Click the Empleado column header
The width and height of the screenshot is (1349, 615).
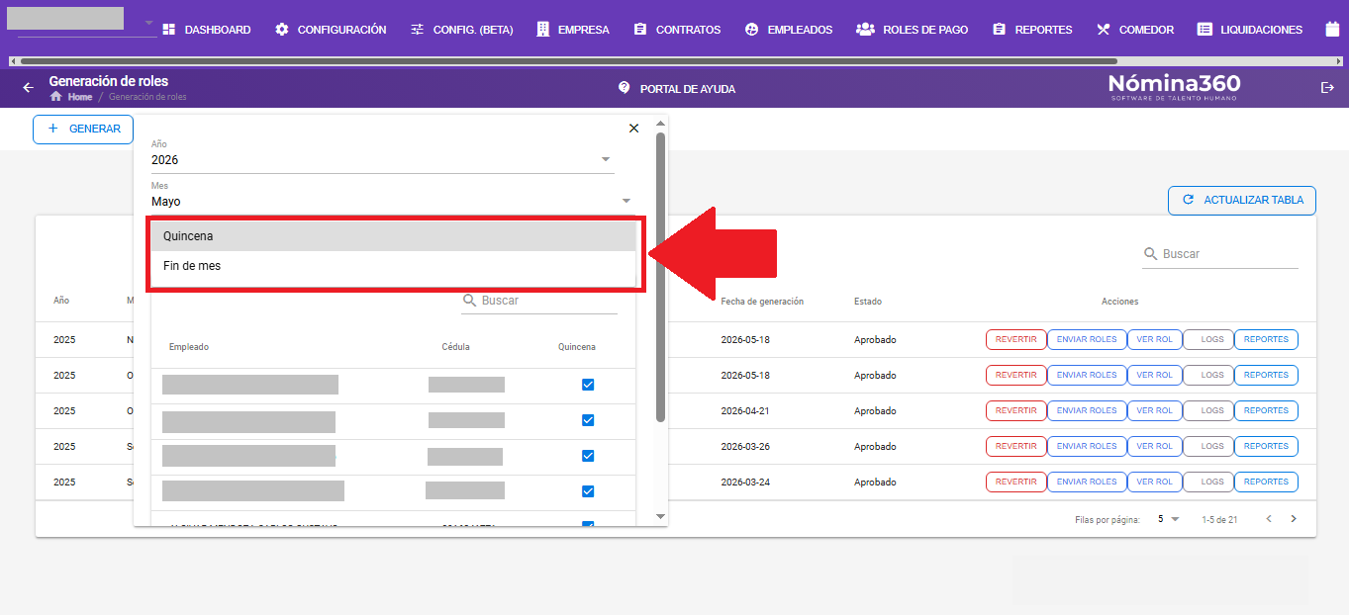[189, 347]
